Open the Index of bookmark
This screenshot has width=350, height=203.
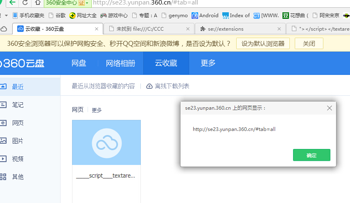[x=236, y=16]
